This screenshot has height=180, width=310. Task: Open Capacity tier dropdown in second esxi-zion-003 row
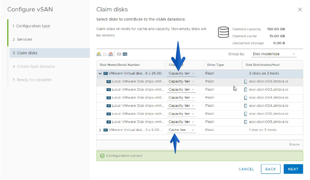tap(181, 89)
